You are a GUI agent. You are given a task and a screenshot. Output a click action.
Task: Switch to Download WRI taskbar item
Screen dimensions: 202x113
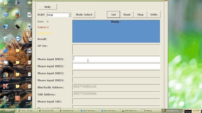pyautogui.click(x=47, y=111)
